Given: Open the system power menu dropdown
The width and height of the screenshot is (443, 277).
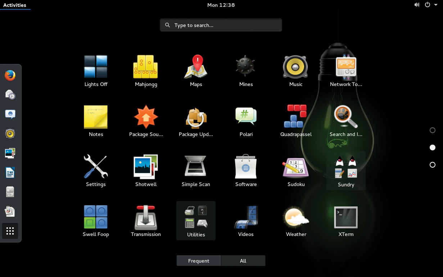Looking at the screenshot, I should [x=431, y=5].
